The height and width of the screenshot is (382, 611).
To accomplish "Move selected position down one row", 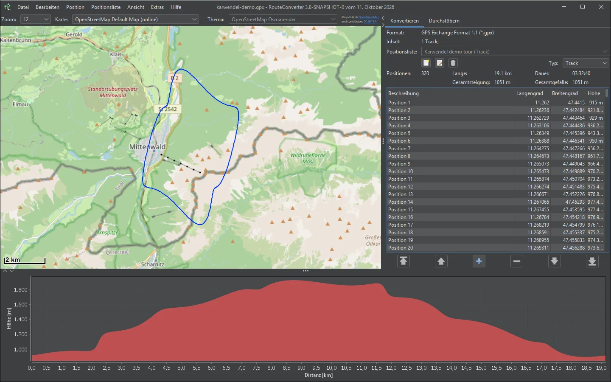I will [555, 261].
